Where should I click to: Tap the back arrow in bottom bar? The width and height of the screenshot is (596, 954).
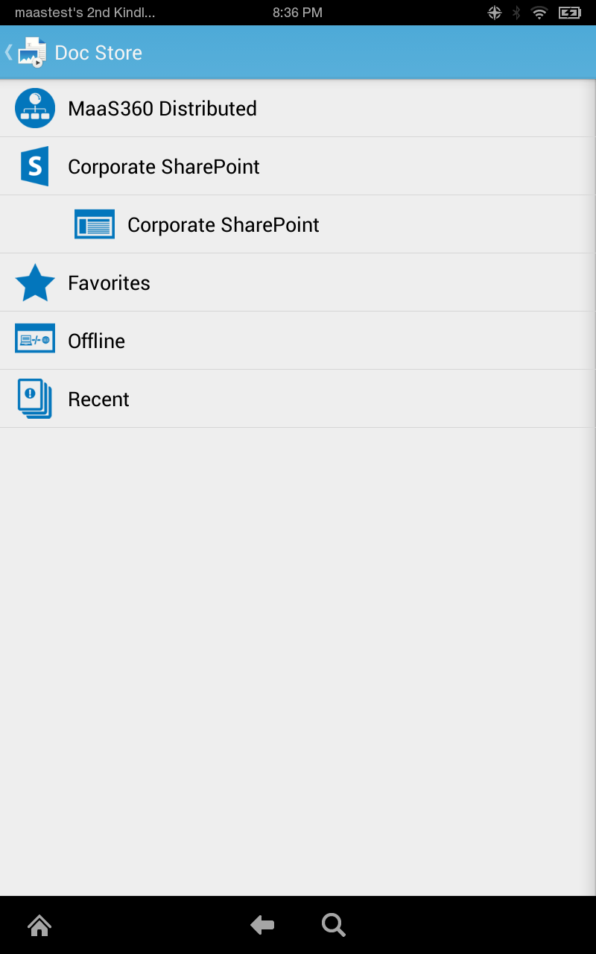(262, 924)
